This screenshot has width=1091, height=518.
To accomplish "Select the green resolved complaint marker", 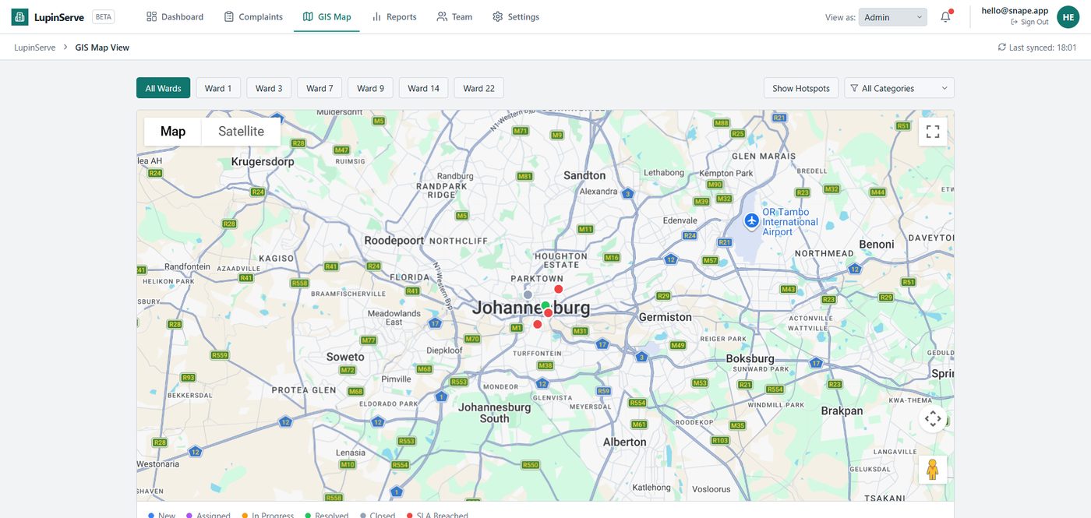I will click(x=545, y=305).
